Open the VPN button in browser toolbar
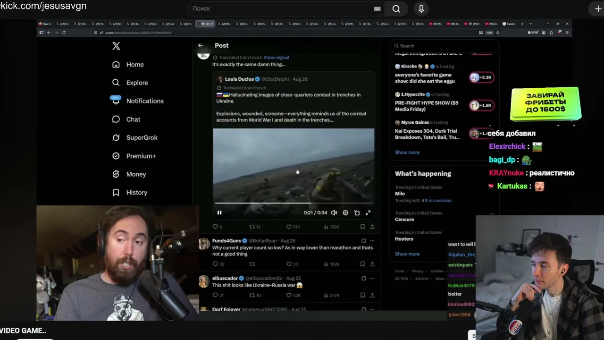The image size is (604, 340). coord(534,33)
